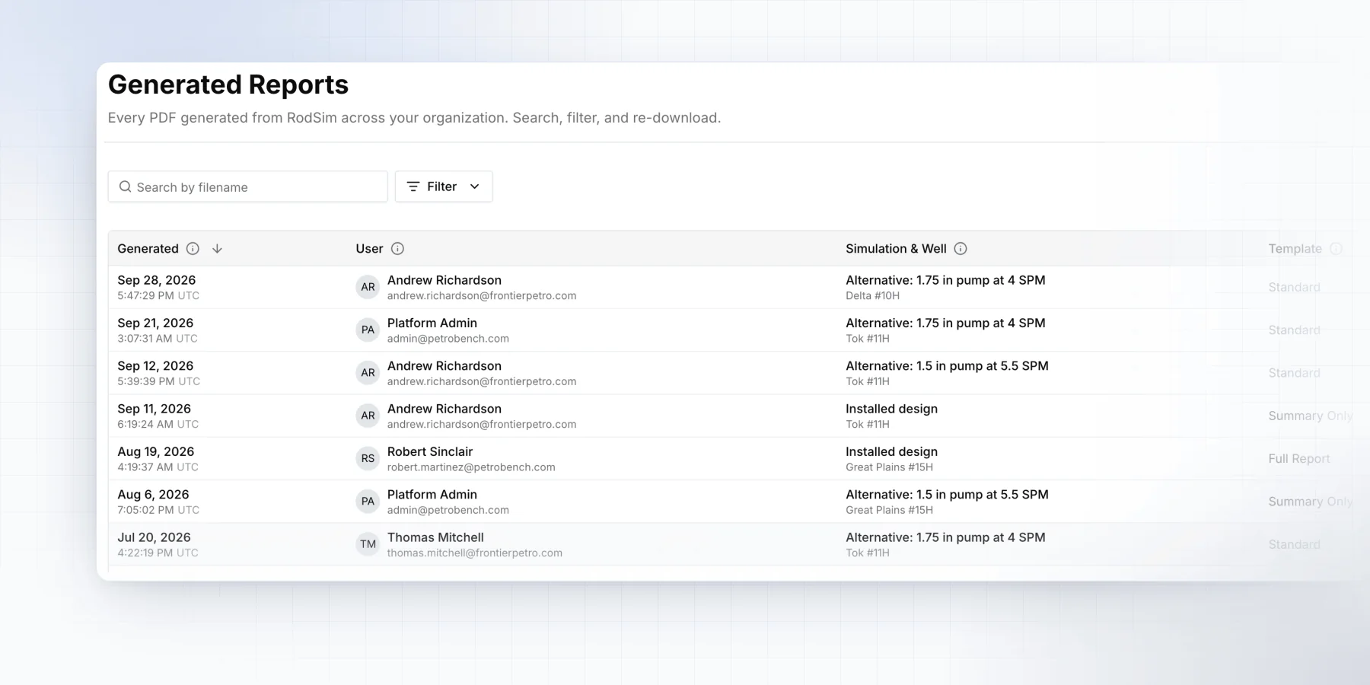The image size is (1370, 685).
Task: Click the Generated Reports heading
Action: [228, 84]
